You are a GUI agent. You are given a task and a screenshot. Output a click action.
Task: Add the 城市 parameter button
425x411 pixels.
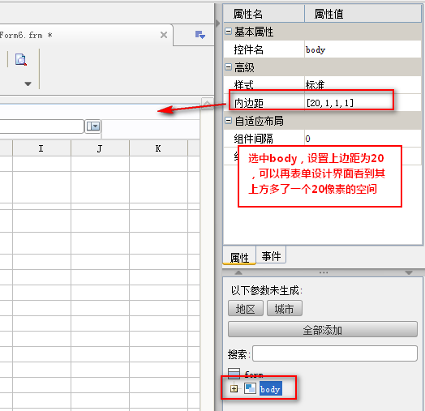tap(285, 308)
